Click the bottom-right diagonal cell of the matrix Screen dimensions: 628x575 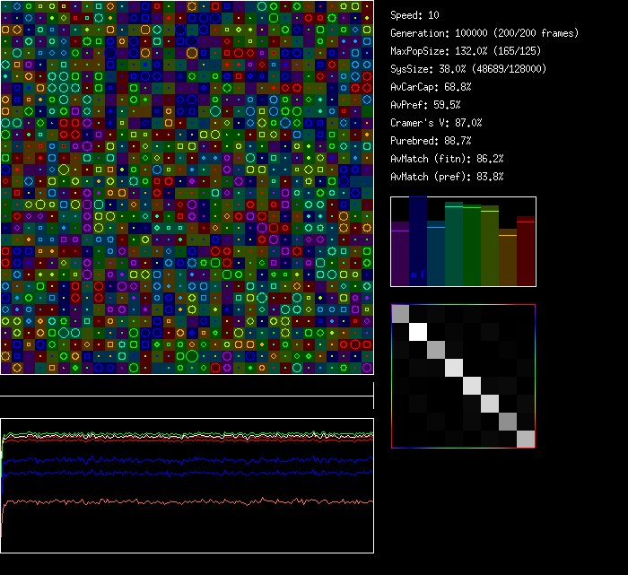[526, 439]
